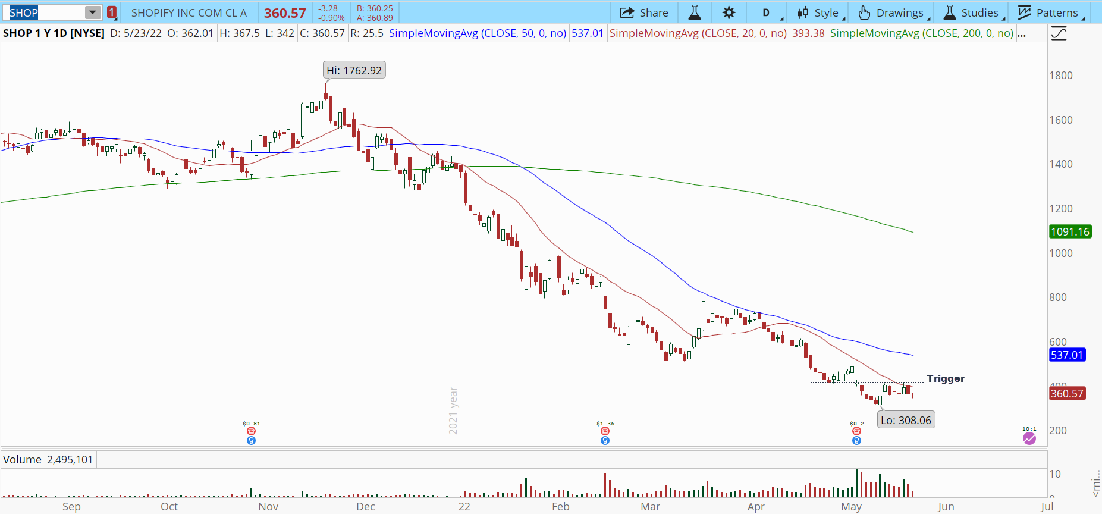Click the green 1091.16 axis price tag

tap(1070, 232)
